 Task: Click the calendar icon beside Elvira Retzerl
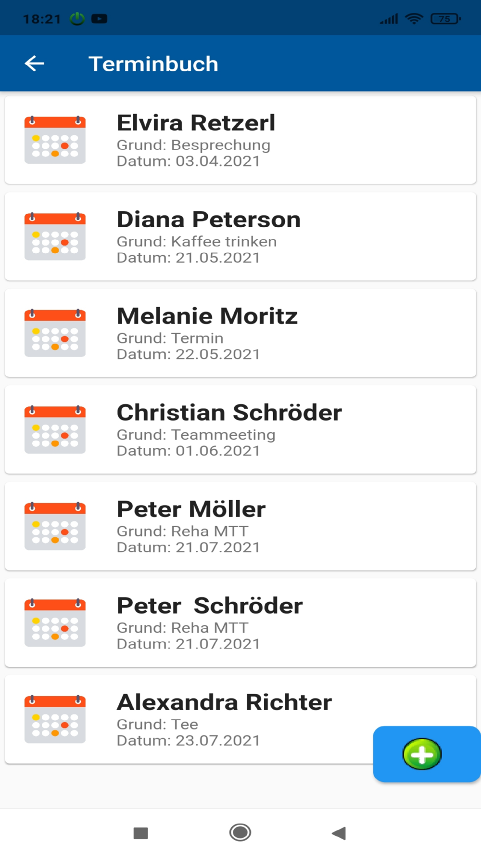tap(55, 140)
